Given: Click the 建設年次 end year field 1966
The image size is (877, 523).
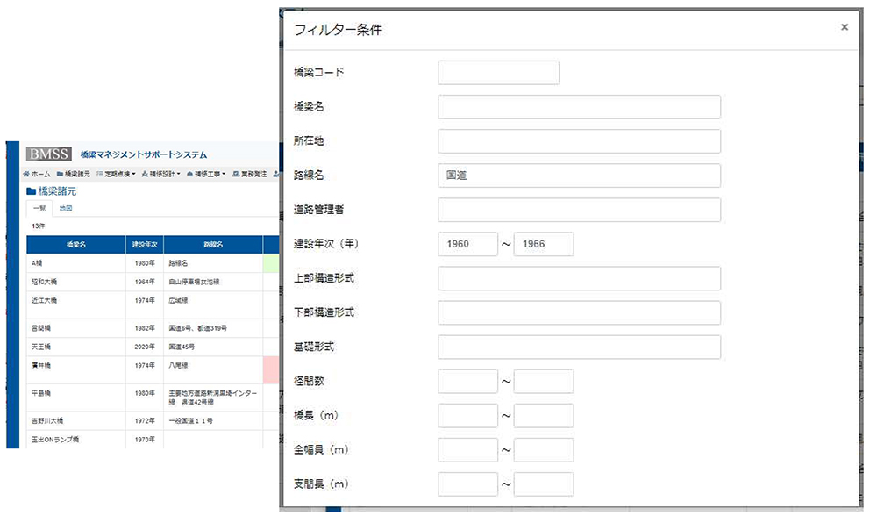Looking at the screenshot, I should (x=544, y=244).
